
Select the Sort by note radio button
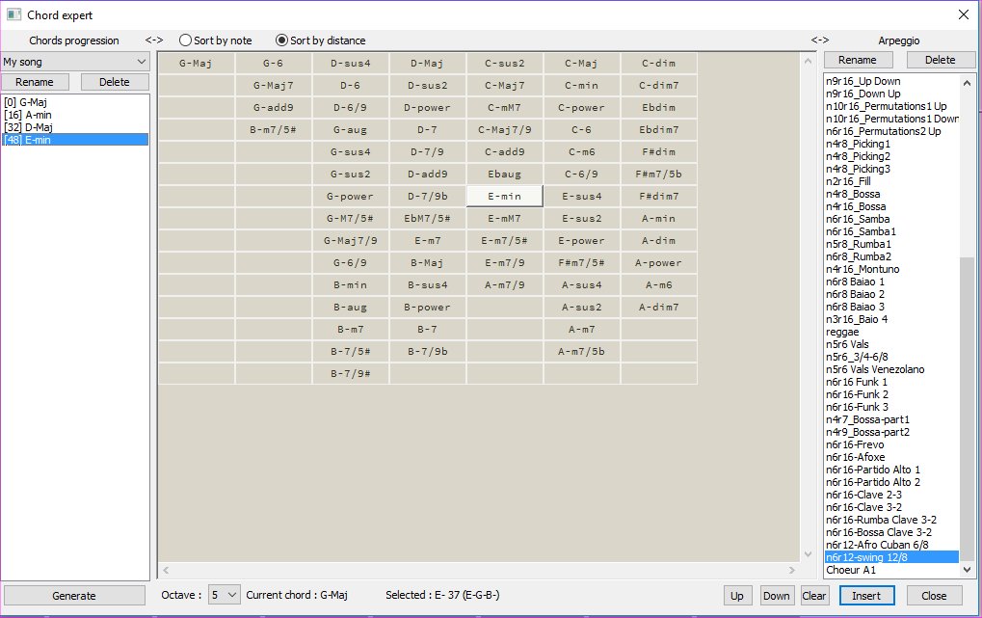pyautogui.click(x=186, y=40)
